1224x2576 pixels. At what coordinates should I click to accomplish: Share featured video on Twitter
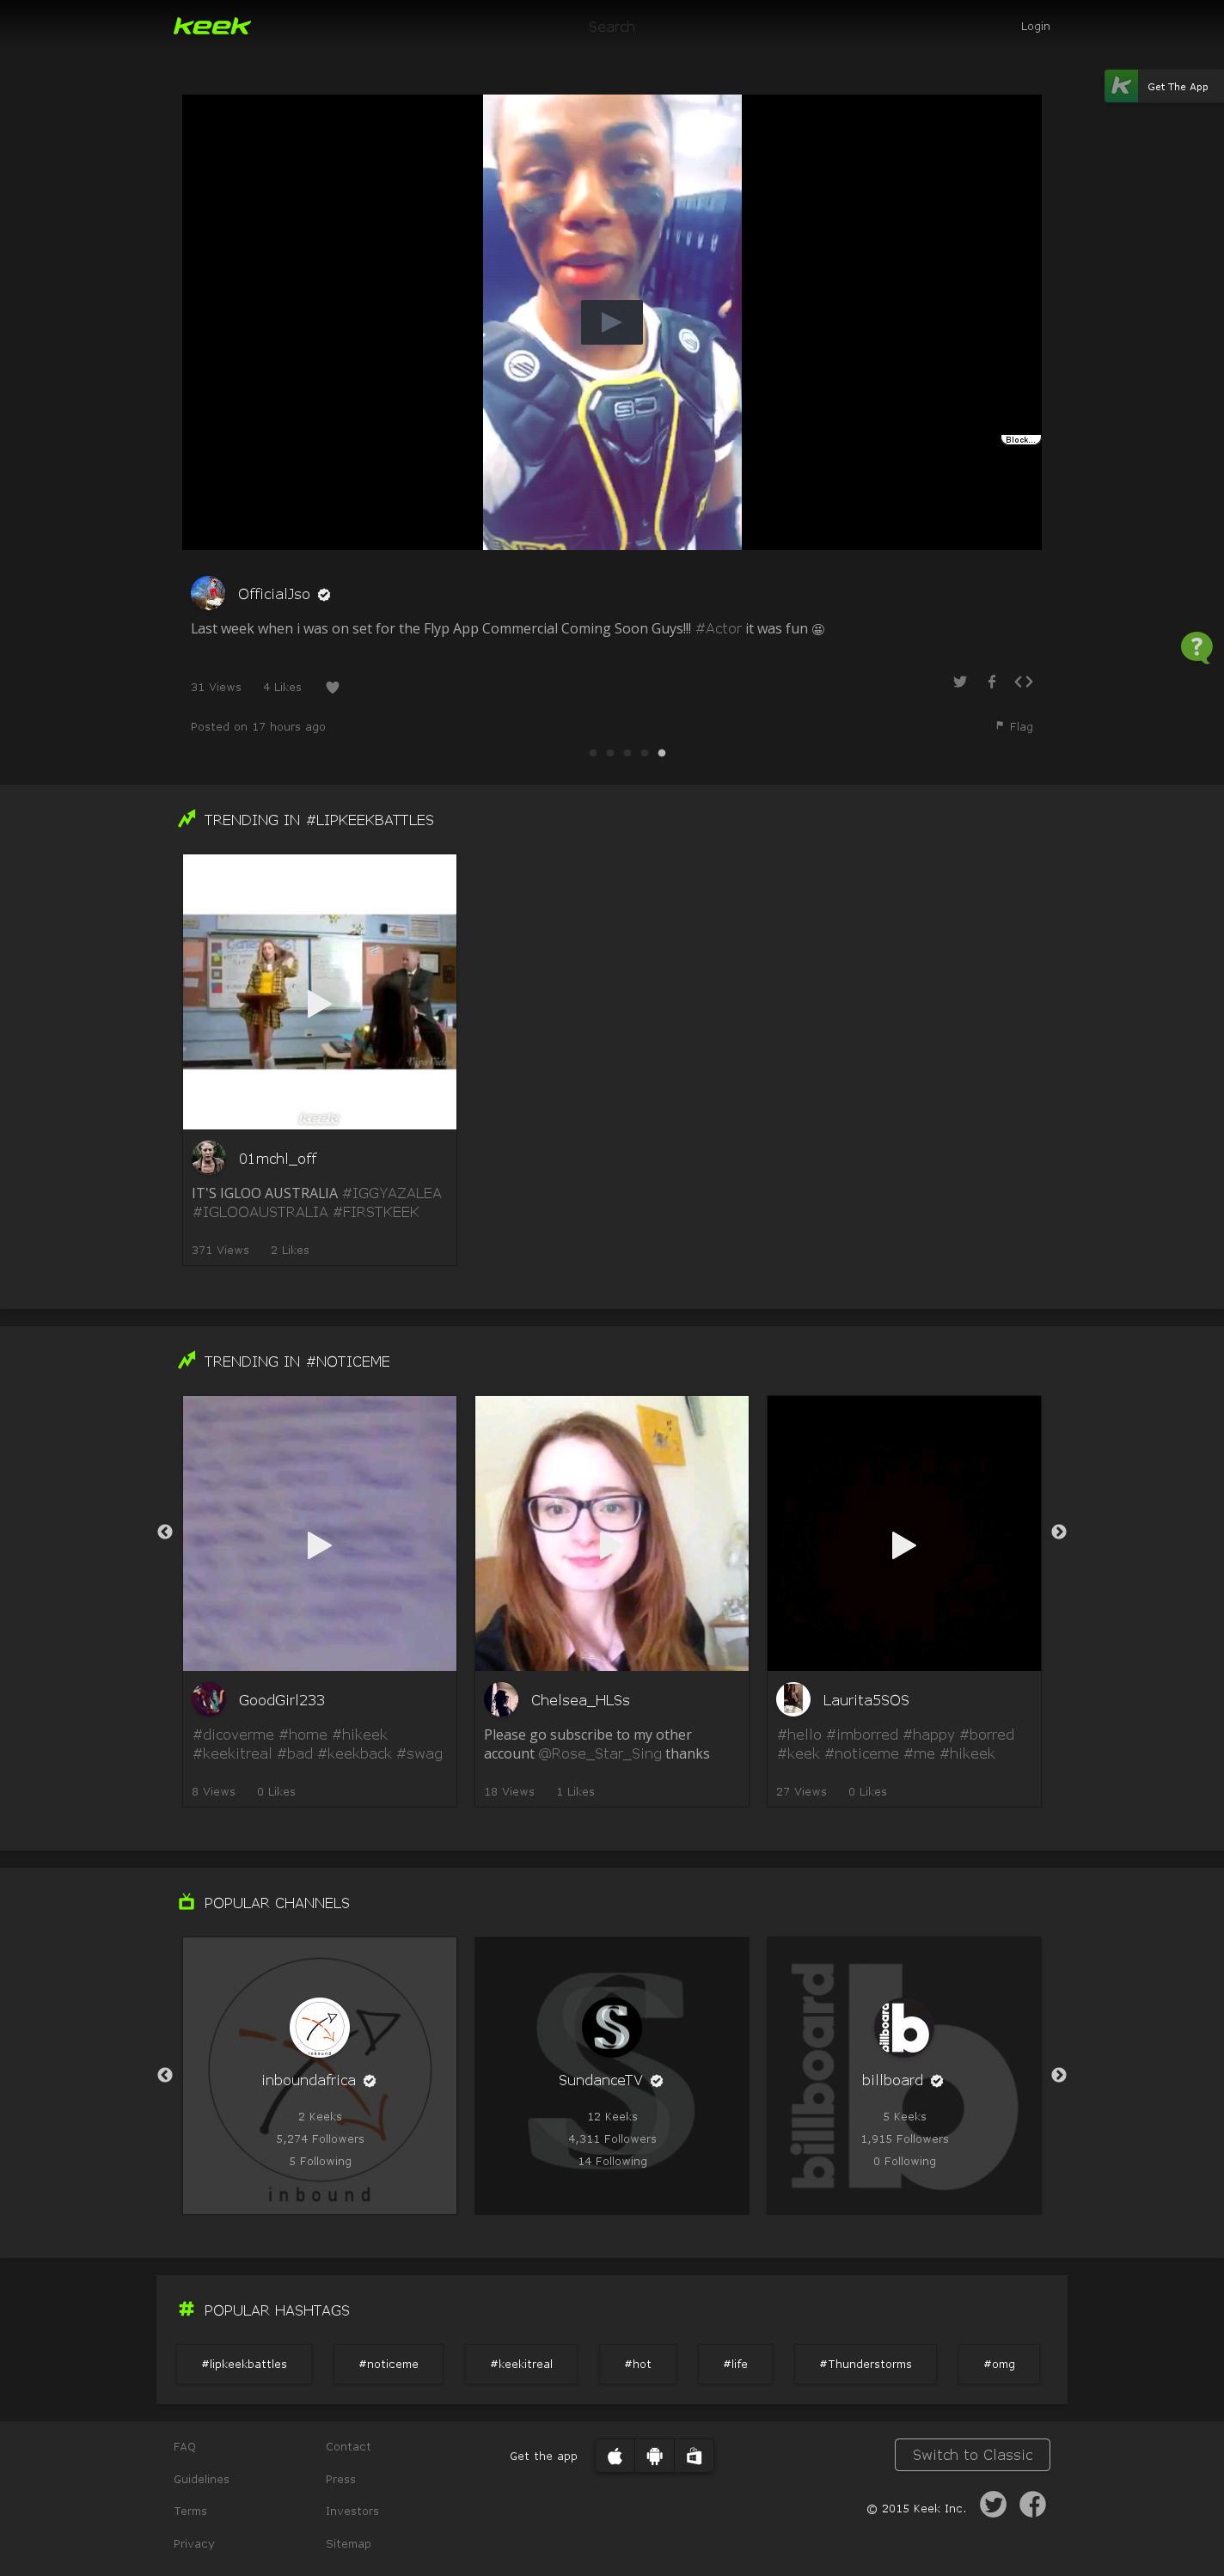[959, 682]
